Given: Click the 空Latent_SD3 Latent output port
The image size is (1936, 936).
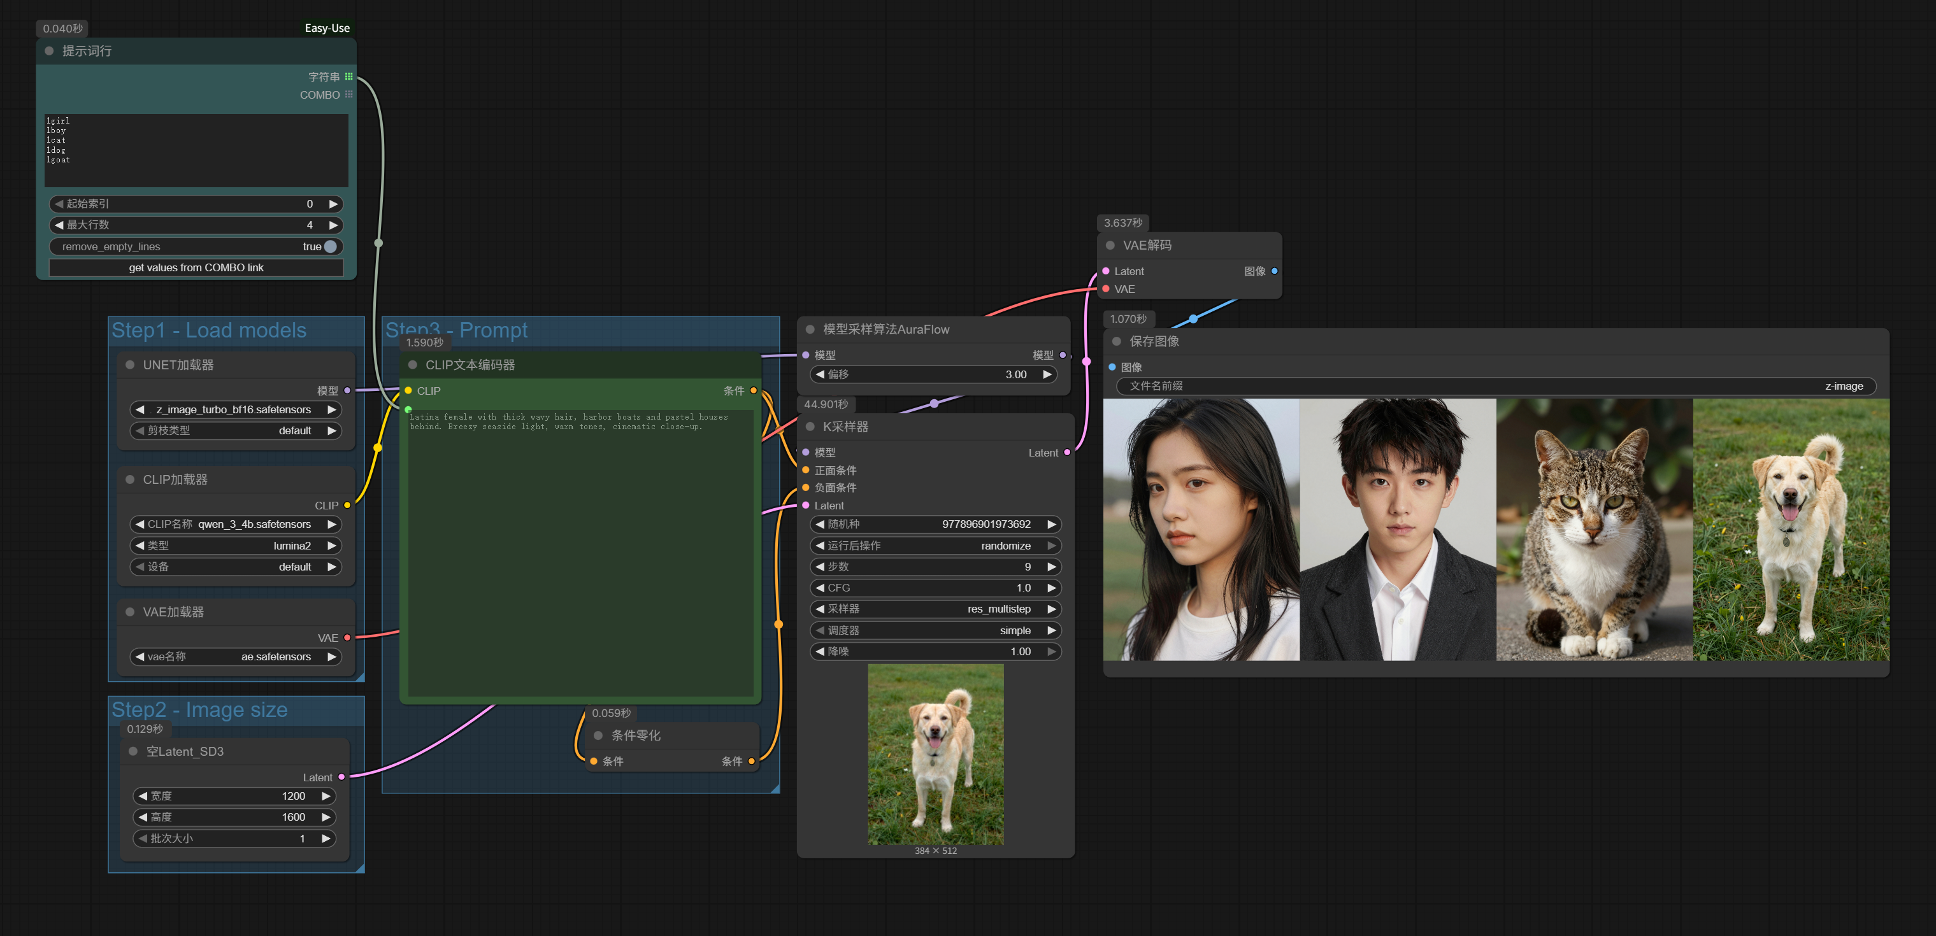Looking at the screenshot, I should pos(342,777).
